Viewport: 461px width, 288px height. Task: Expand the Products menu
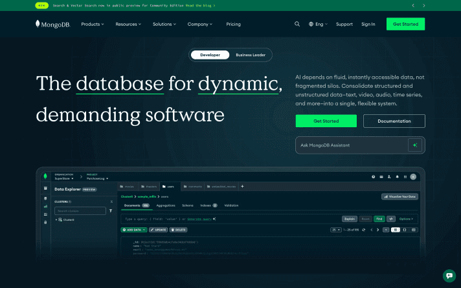tap(93, 24)
